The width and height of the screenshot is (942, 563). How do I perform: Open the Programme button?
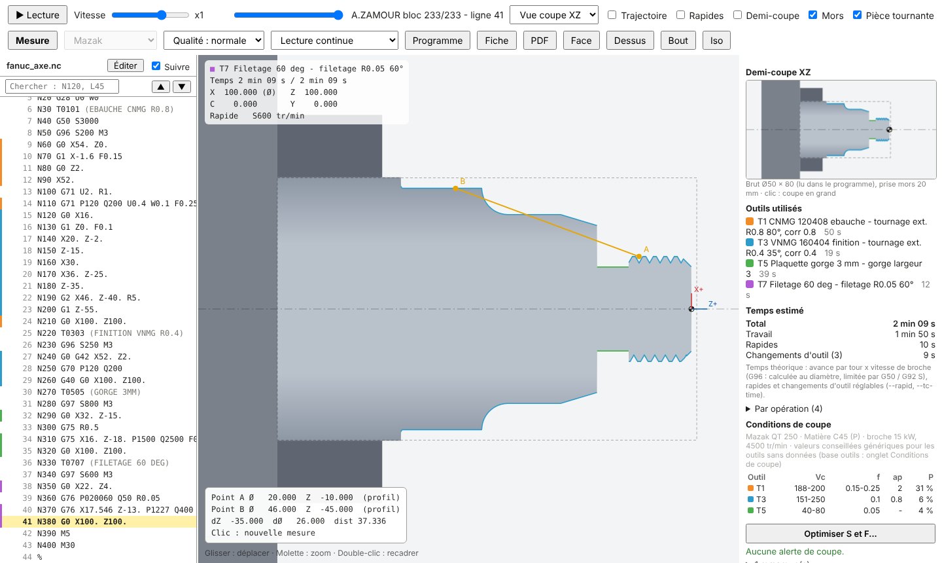[438, 41]
